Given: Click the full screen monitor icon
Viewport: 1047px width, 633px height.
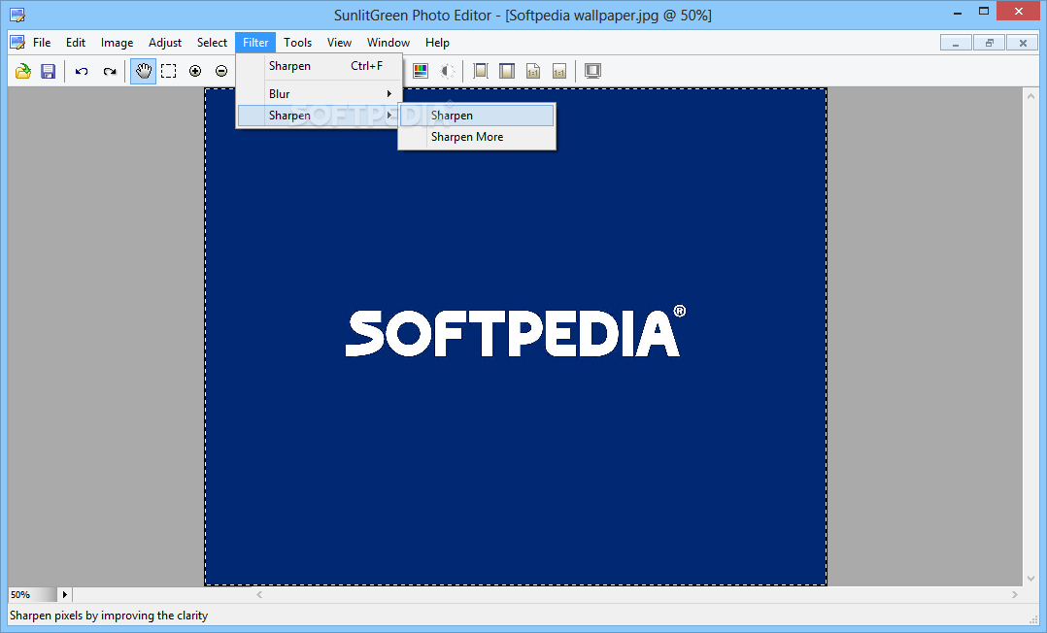Looking at the screenshot, I should coord(592,71).
